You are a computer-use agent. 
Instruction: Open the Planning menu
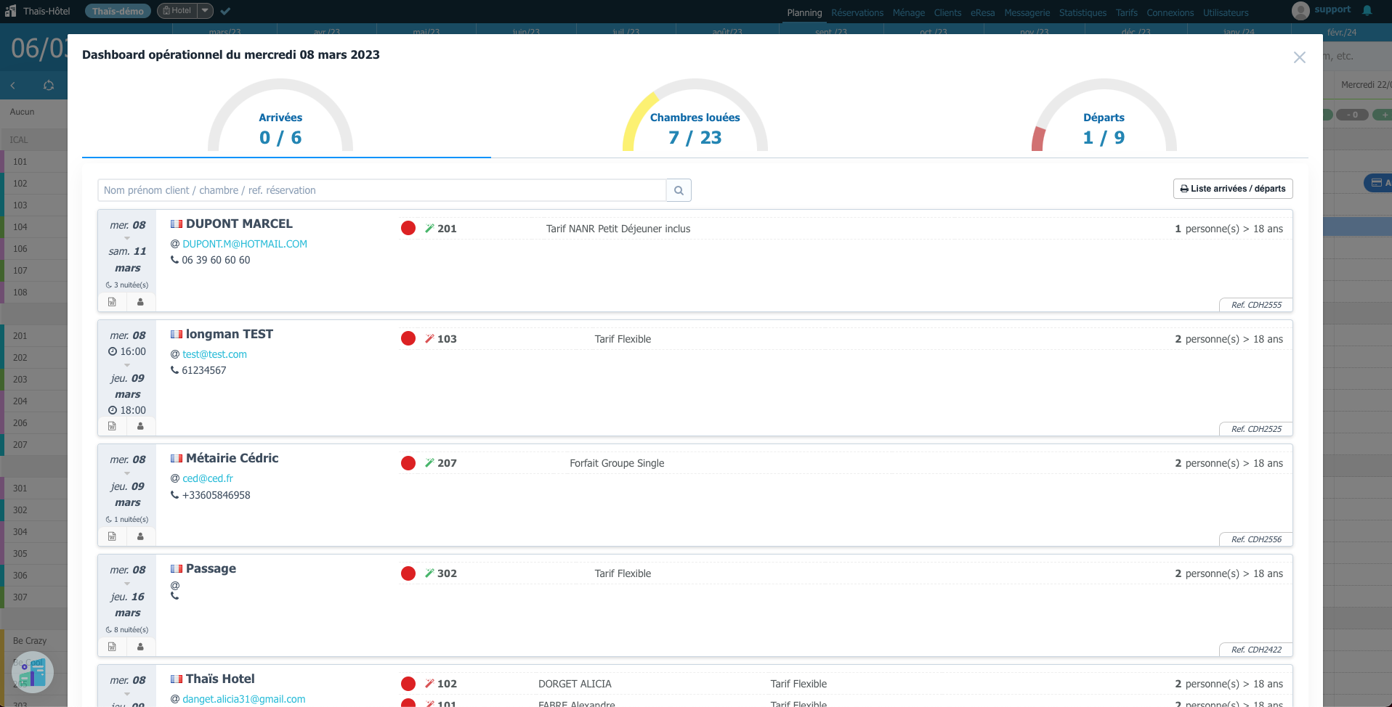coord(804,13)
